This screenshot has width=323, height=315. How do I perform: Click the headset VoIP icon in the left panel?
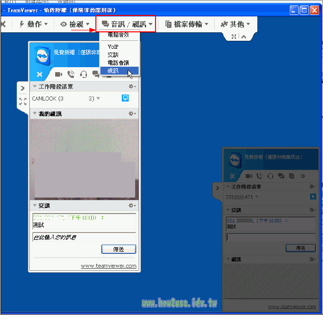tap(83, 75)
